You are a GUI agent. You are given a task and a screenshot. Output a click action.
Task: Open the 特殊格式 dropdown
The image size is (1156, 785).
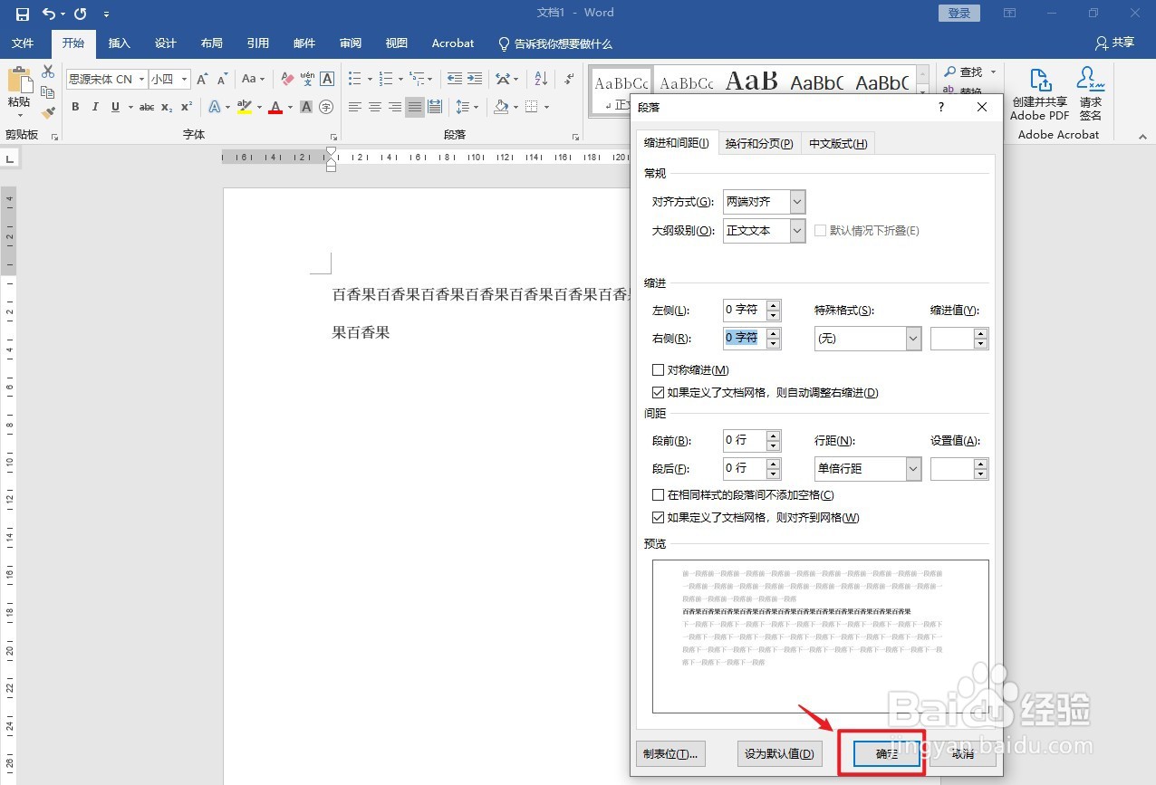coord(913,339)
